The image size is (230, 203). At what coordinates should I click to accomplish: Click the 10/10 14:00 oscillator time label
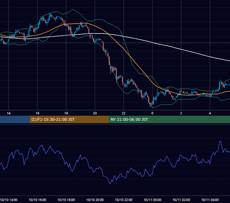click(x=9, y=200)
